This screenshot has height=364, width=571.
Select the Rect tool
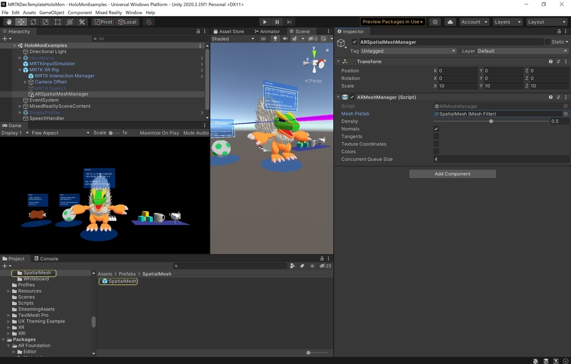point(58,22)
